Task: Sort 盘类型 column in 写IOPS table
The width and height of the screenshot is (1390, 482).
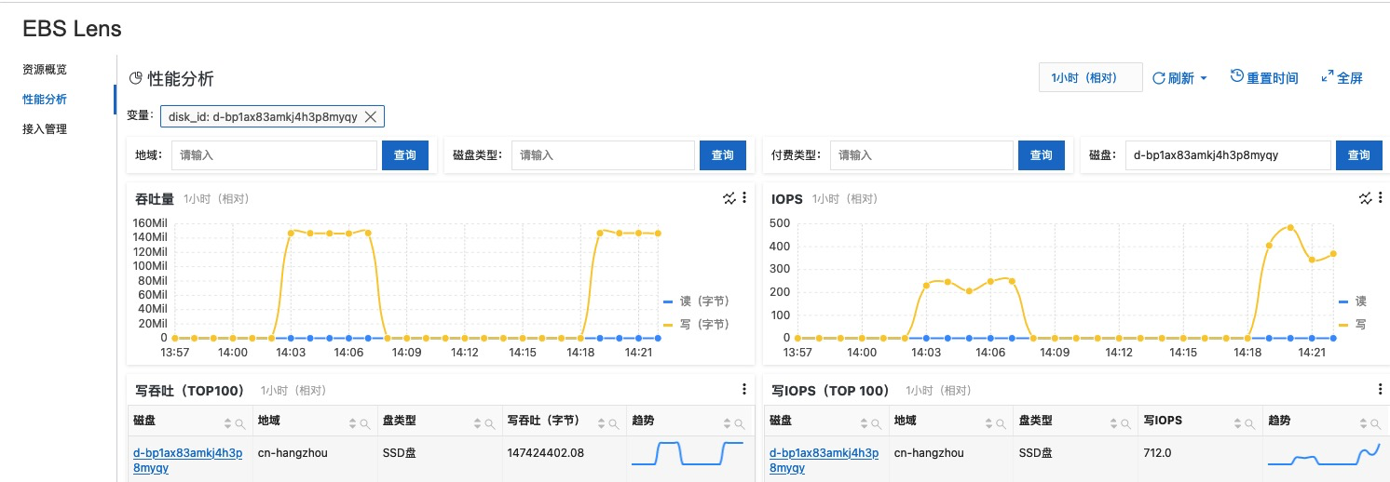Action: [1113, 423]
